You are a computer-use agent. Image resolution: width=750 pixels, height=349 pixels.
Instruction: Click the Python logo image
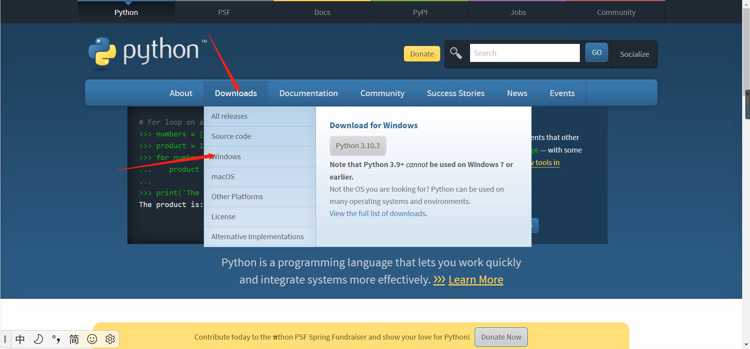click(x=147, y=53)
